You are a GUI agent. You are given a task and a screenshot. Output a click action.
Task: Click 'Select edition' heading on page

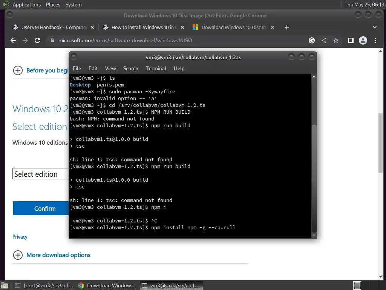click(x=40, y=126)
